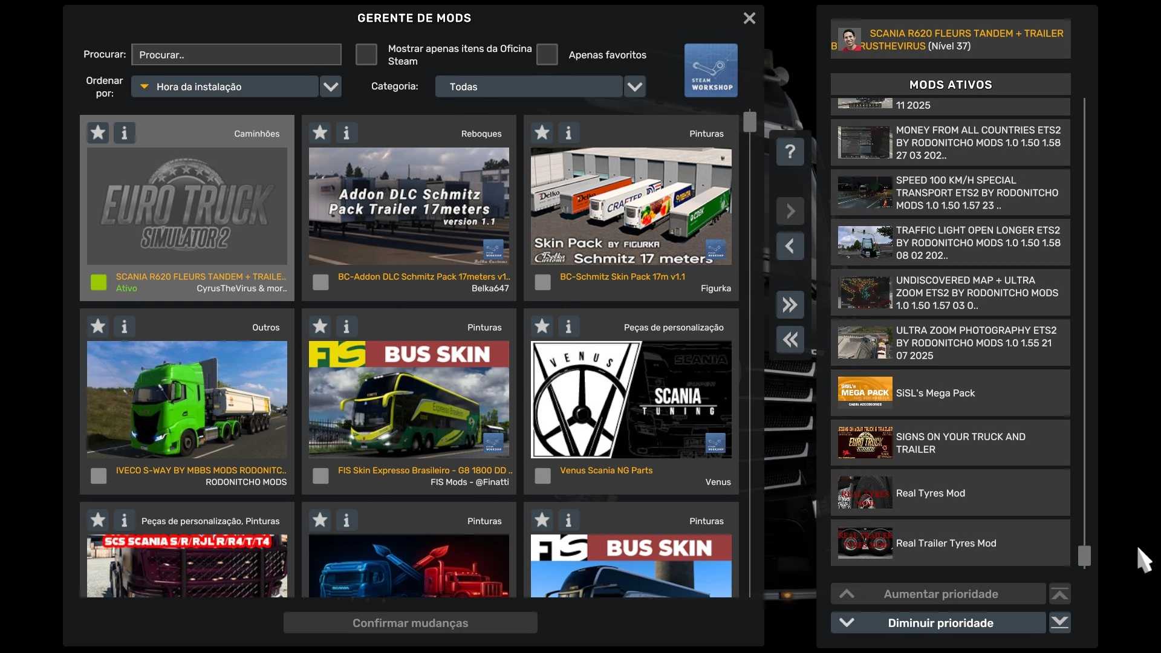Open the Categoria Todas dropdown
The width and height of the screenshot is (1161, 653).
pos(541,86)
